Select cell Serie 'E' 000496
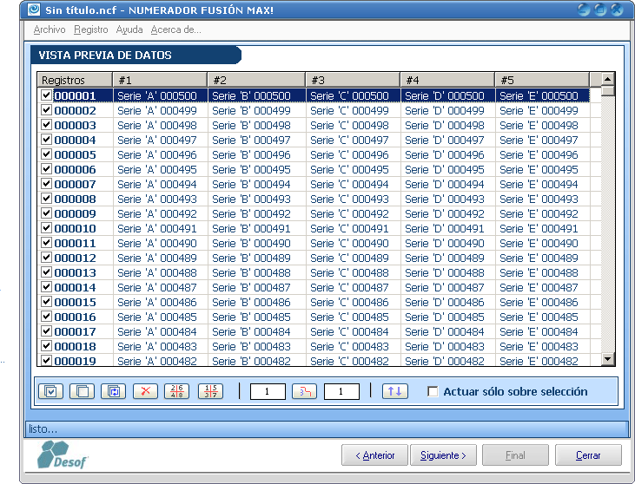 [x=542, y=155]
